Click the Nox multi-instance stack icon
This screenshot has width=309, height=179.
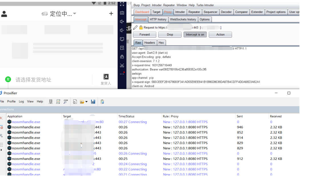click(x=122, y=57)
